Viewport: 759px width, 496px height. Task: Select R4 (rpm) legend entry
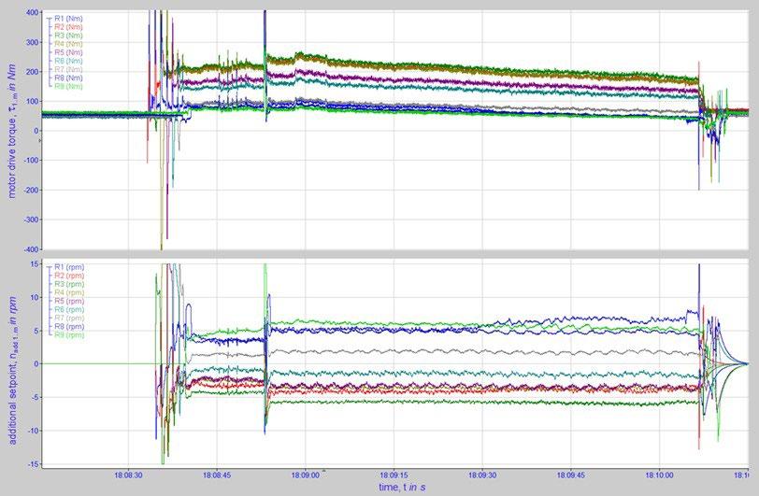(x=69, y=292)
